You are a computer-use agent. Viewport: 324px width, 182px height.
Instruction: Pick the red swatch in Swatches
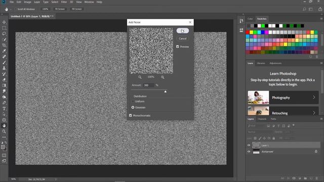point(248,32)
